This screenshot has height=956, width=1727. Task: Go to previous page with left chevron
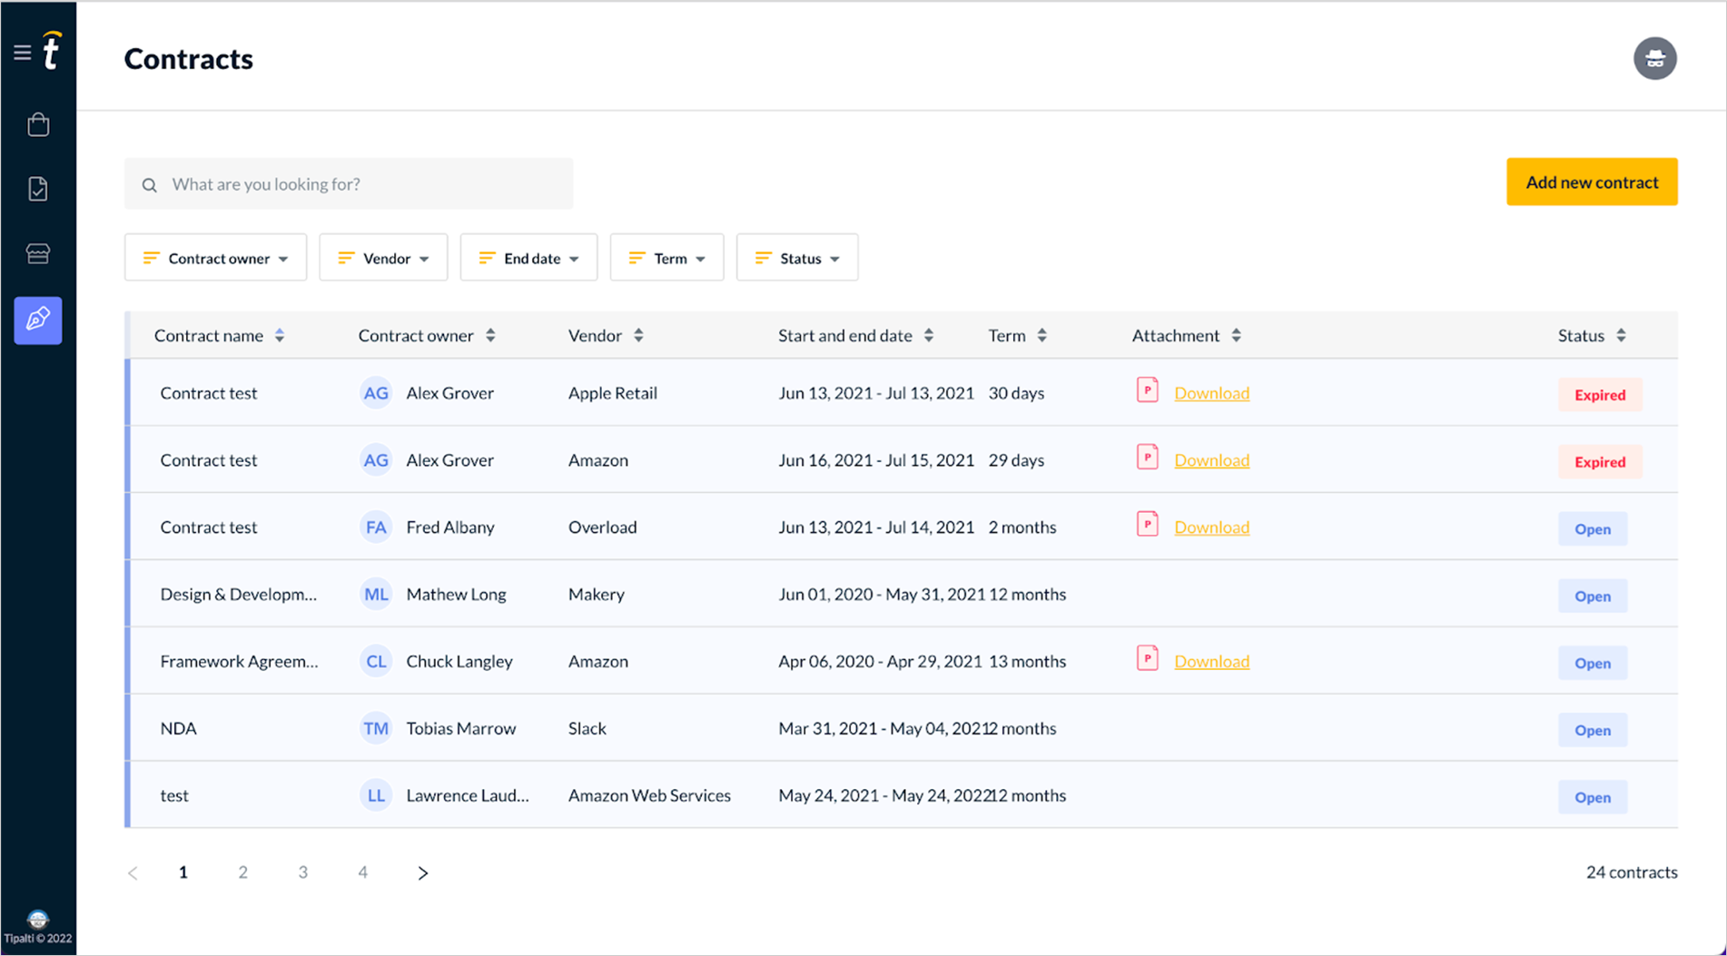click(x=133, y=873)
